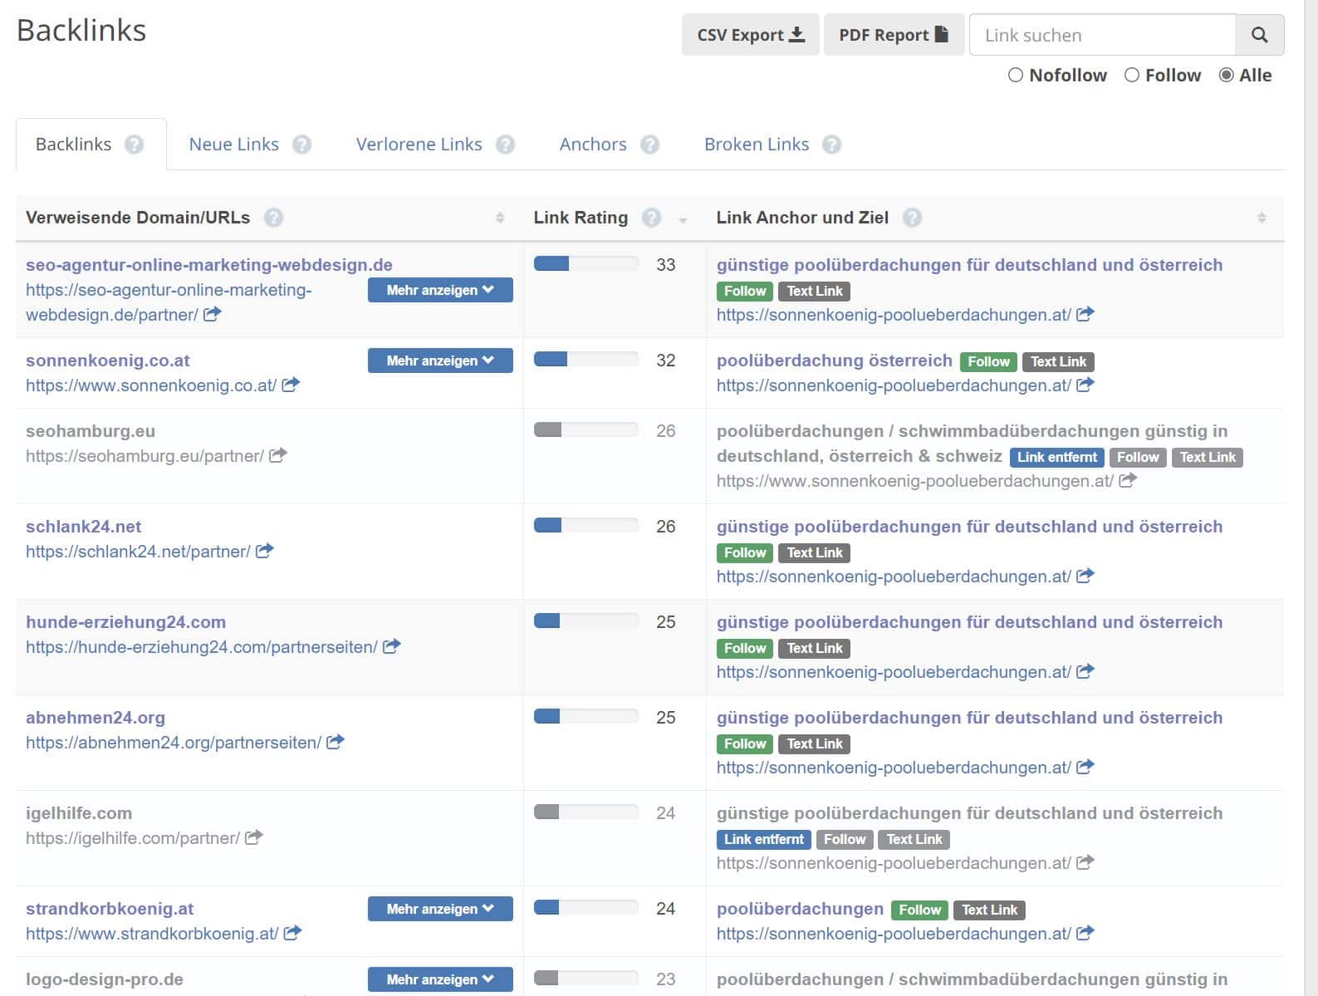Image resolution: width=1318 pixels, height=996 pixels.
Task: Click rating bar in schlank24.net row
Action: 586,526
